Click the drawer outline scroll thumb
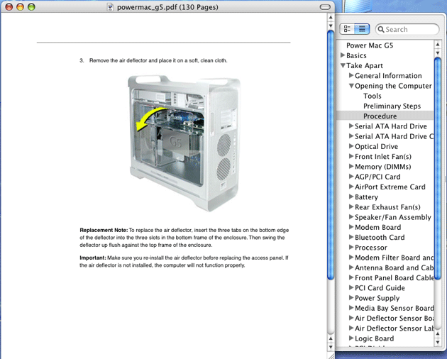This screenshot has width=447, height=359. point(438,168)
